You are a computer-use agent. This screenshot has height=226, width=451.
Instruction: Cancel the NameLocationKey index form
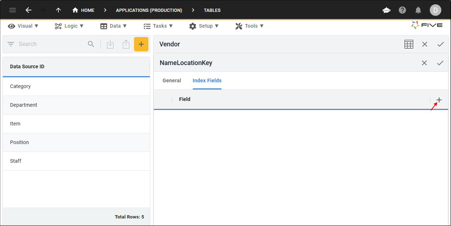pyautogui.click(x=424, y=63)
